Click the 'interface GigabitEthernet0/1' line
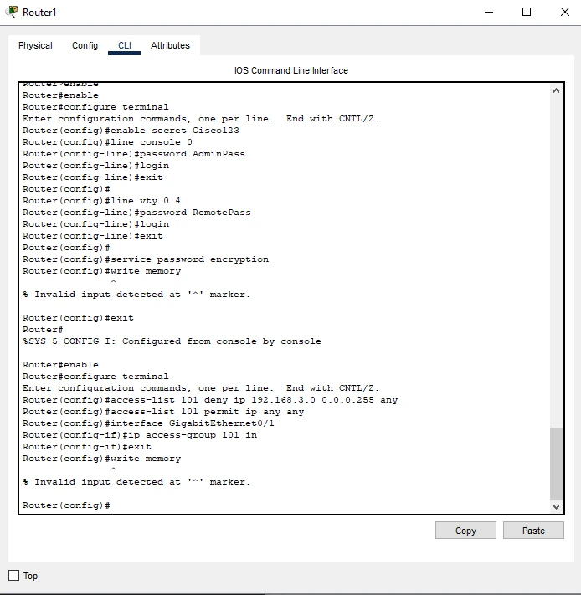581x595 pixels. [148, 423]
